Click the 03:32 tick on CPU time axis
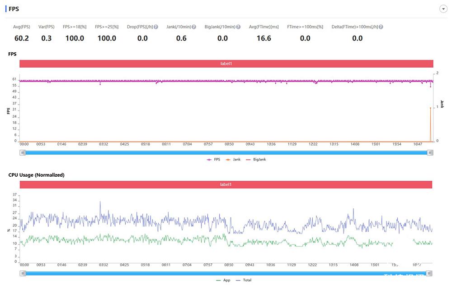 104,265
